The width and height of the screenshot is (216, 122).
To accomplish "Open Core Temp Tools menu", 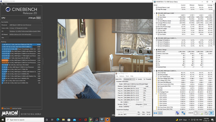I will click(x=127, y=76).
